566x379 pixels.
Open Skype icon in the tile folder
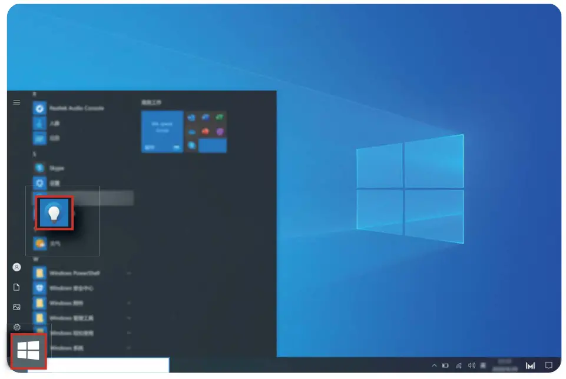[x=191, y=145]
